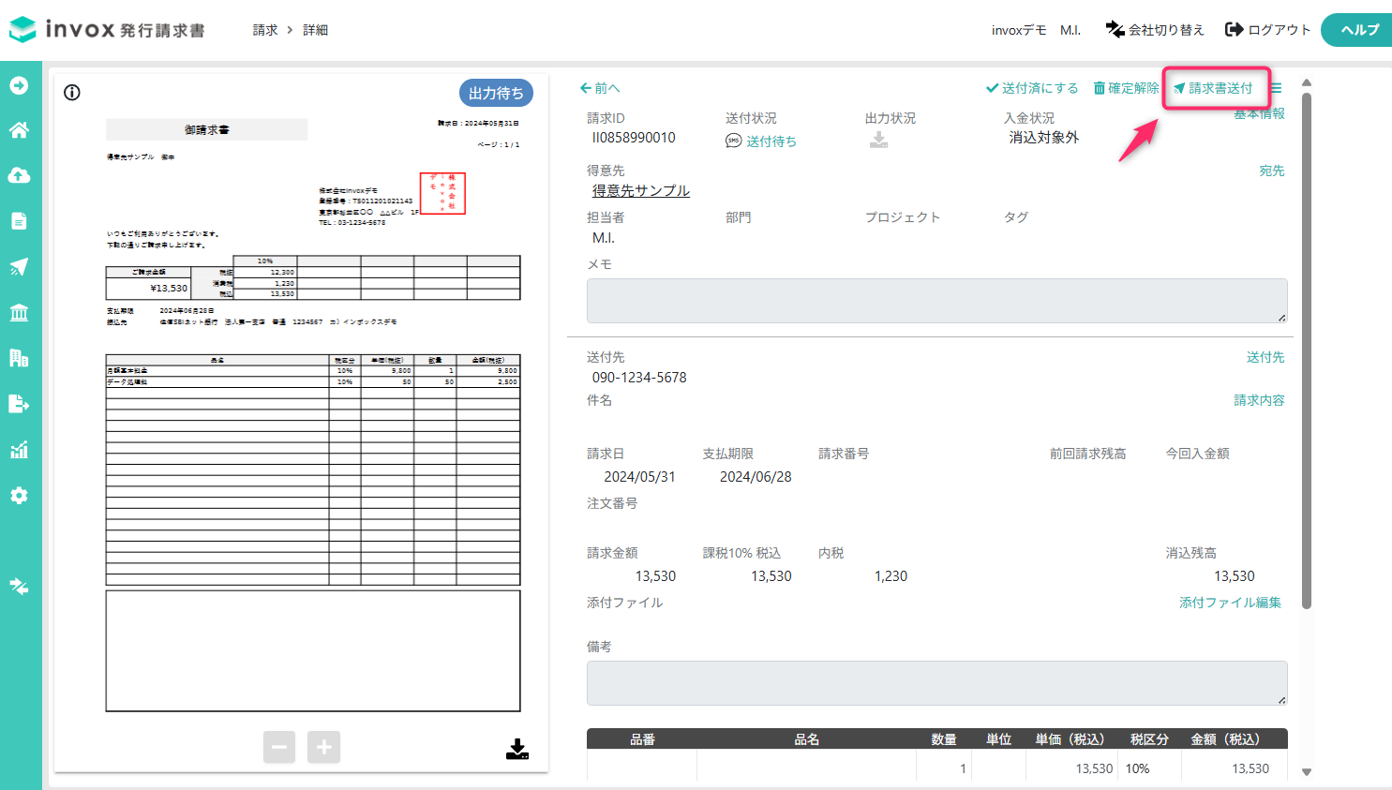
Task: Zoom out invoice preview with minus button
Action: click(279, 747)
